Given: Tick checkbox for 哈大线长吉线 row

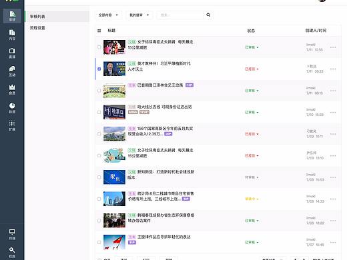Looking at the screenshot, I should click(99, 112).
